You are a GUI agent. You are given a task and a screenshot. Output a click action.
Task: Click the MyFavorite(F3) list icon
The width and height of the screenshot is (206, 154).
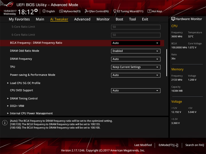[x=61, y=11]
